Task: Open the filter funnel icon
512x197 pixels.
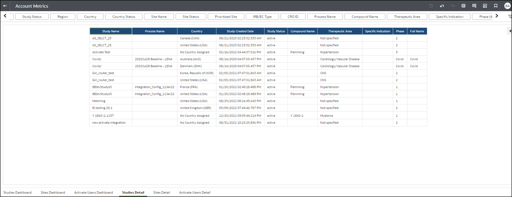Action: (x=510, y=17)
